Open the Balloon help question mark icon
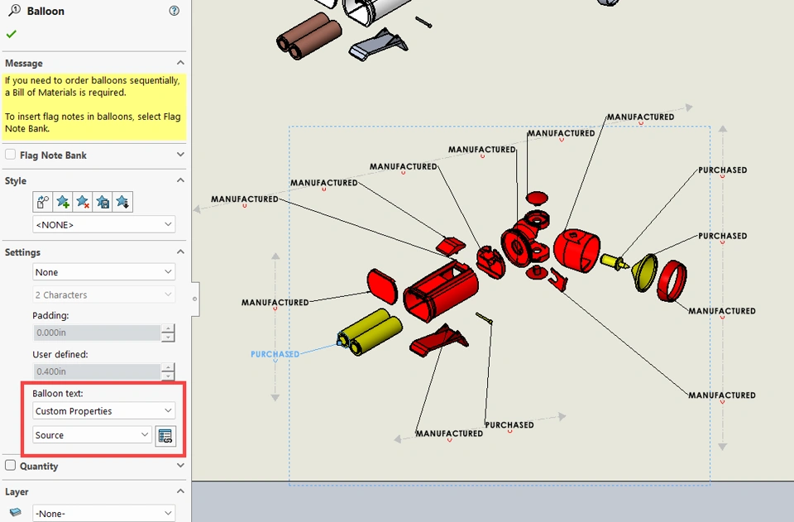This screenshot has height=522, width=794. coord(175,11)
